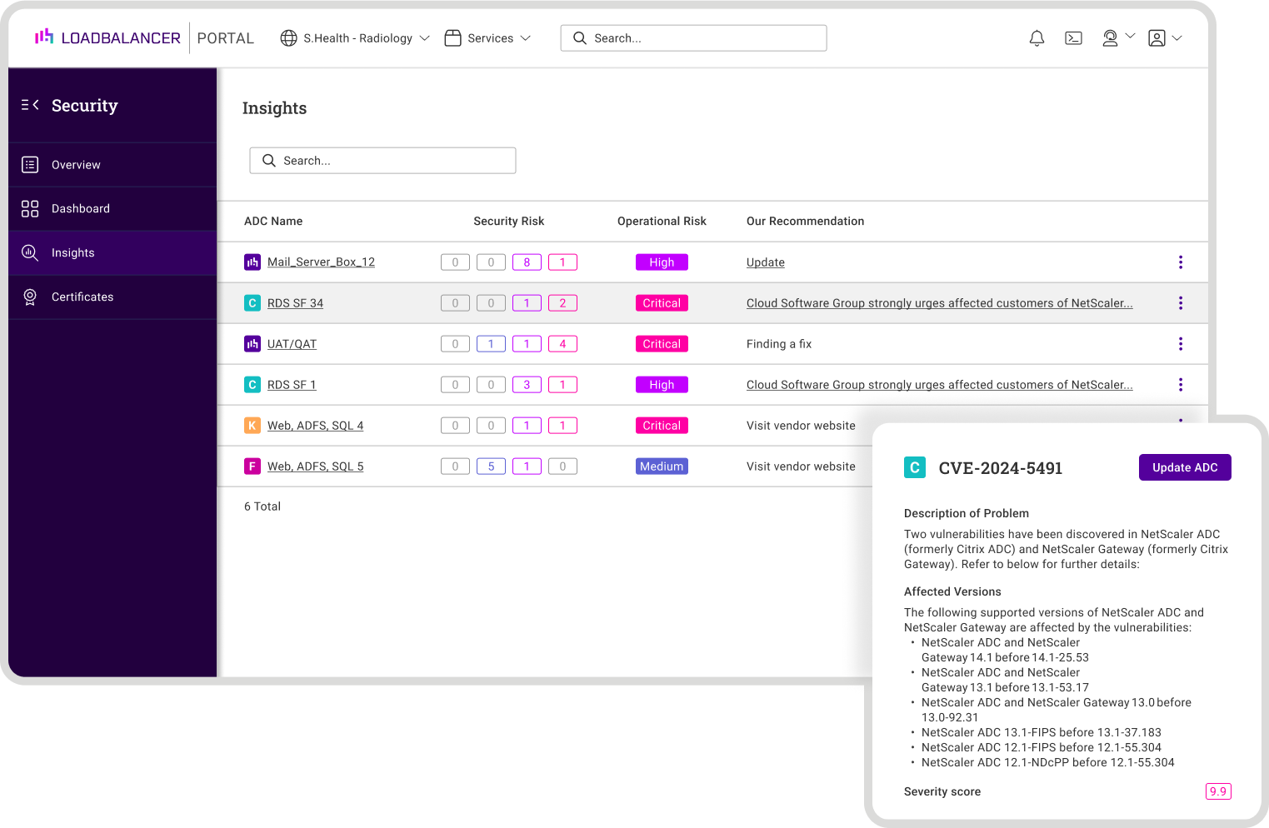Go to the Certificates section
Image resolution: width=1269 pixels, height=828 pixels.
pos(112,297)
